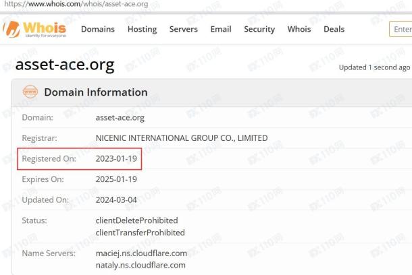Open the Whois menu item

coord(299,29)
